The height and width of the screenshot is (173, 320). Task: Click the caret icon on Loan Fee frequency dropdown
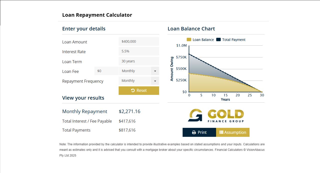click(155, 71)
